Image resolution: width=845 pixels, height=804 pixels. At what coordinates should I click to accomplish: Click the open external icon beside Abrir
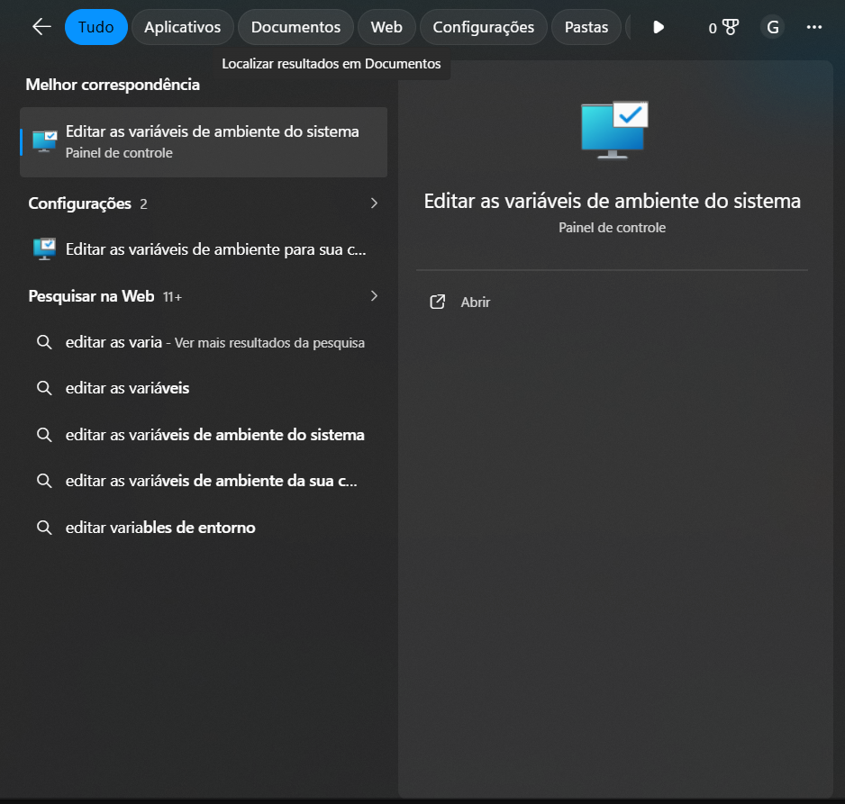438,303
